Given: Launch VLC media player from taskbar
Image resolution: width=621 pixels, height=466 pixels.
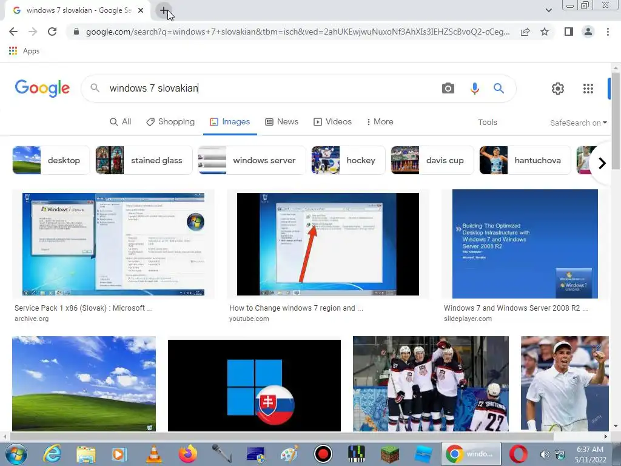Looking at the screenshot, I should tap(153, 454).
